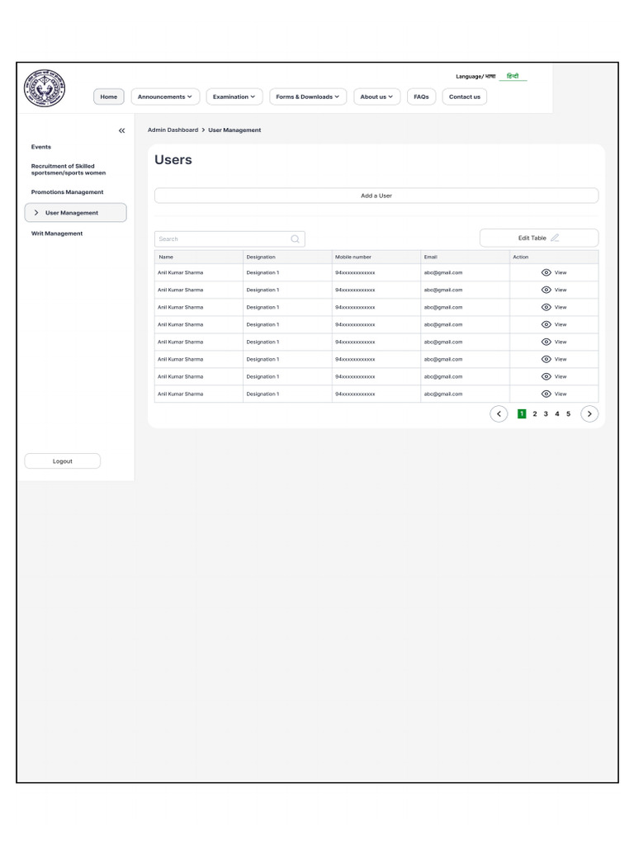The height and width of the screenshot is (845, 634).
Task: Click View text in first table row
Action: point(561,272)
